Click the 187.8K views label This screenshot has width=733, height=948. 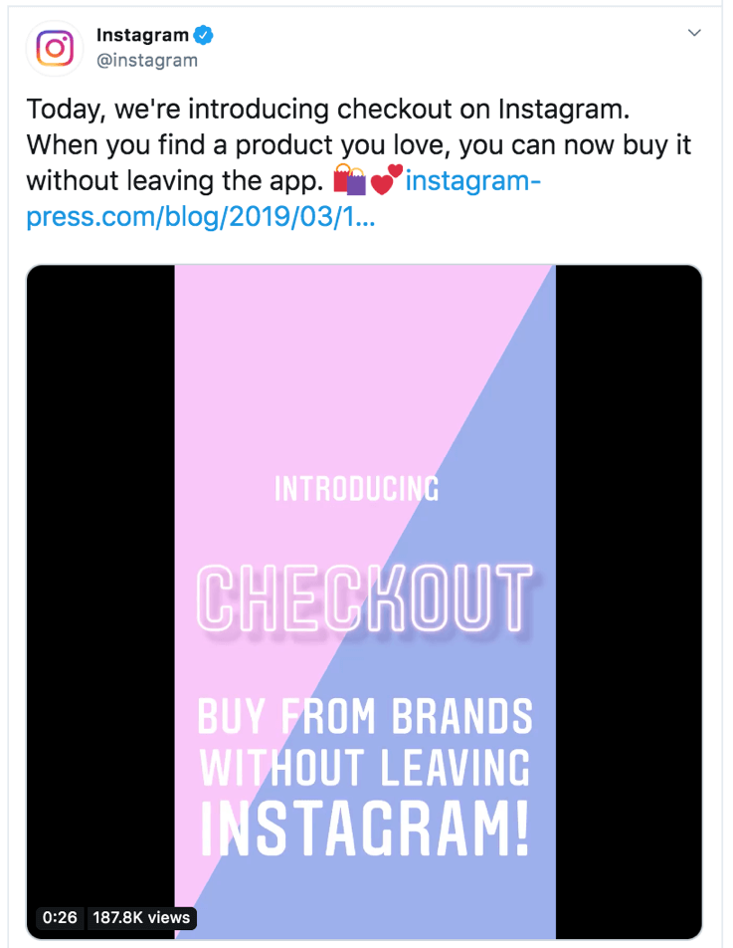[x=140, y=916]
